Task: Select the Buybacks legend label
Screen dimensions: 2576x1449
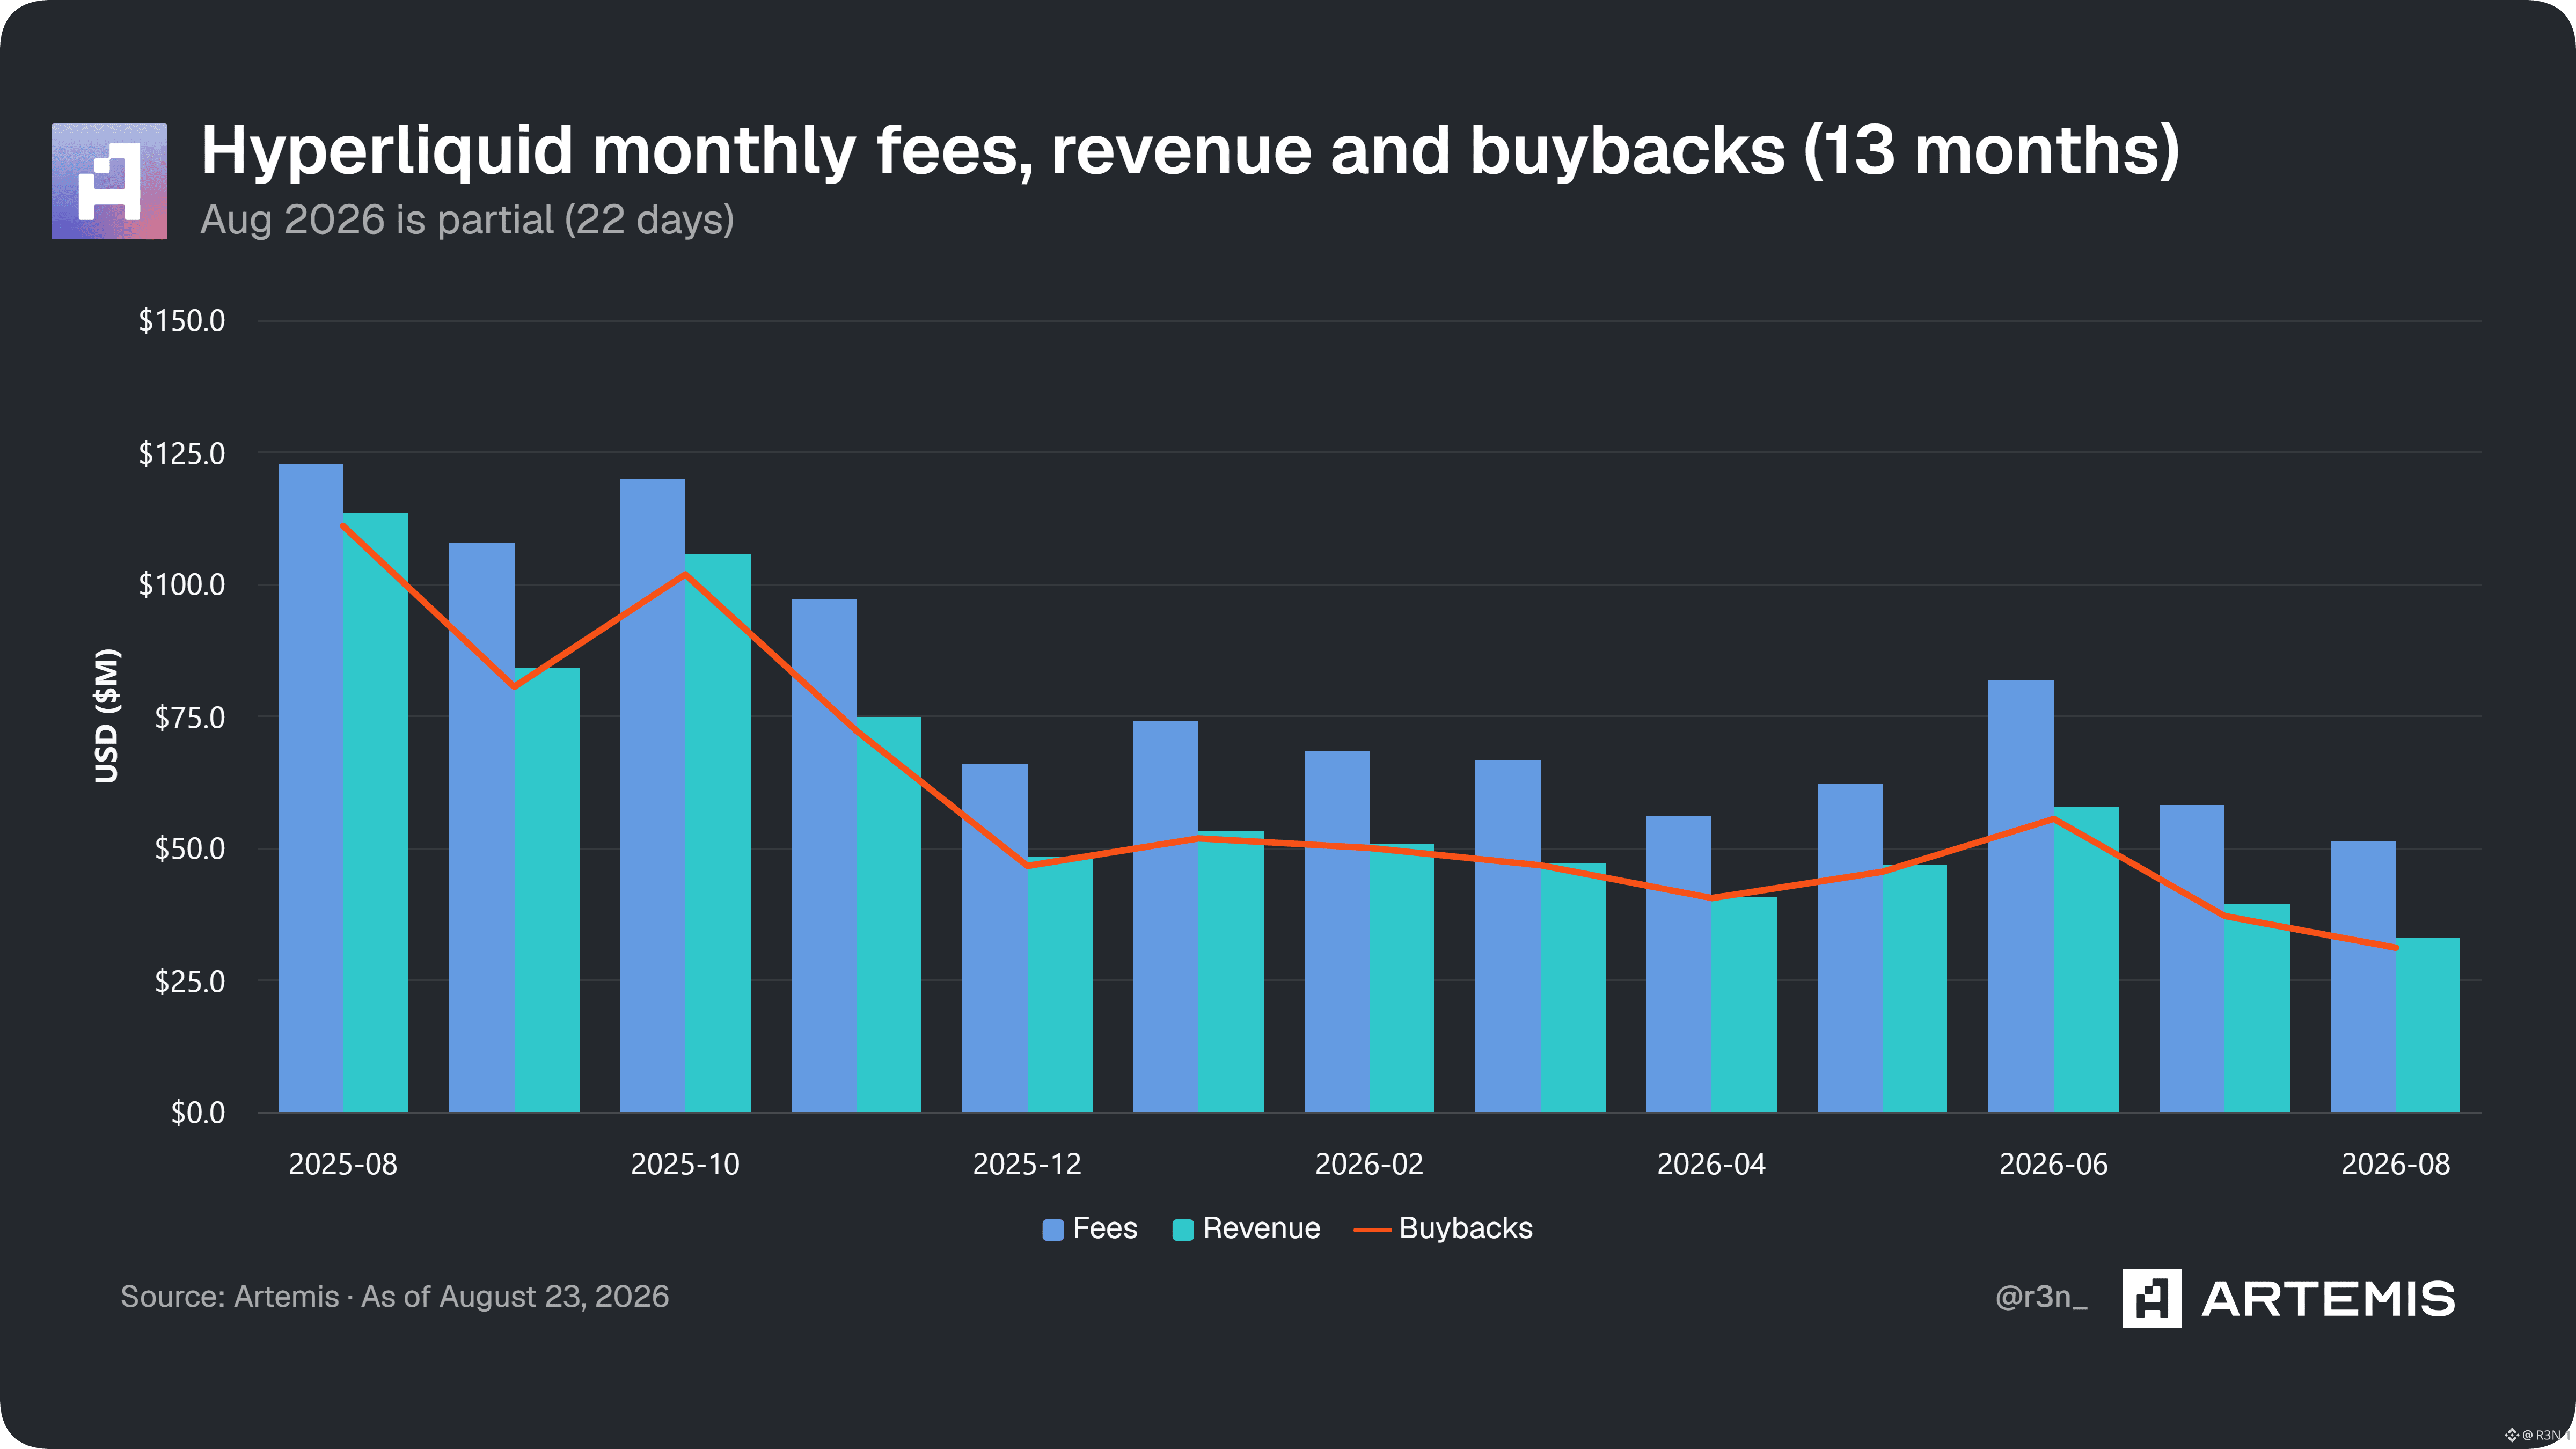Action: pyautogui.click(x=1465, y=1228)
